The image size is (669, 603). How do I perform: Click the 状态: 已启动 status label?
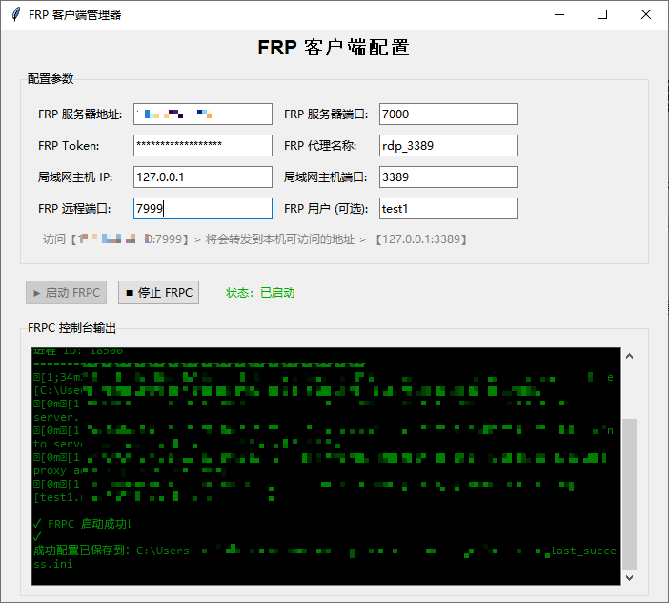pos(260,293)
